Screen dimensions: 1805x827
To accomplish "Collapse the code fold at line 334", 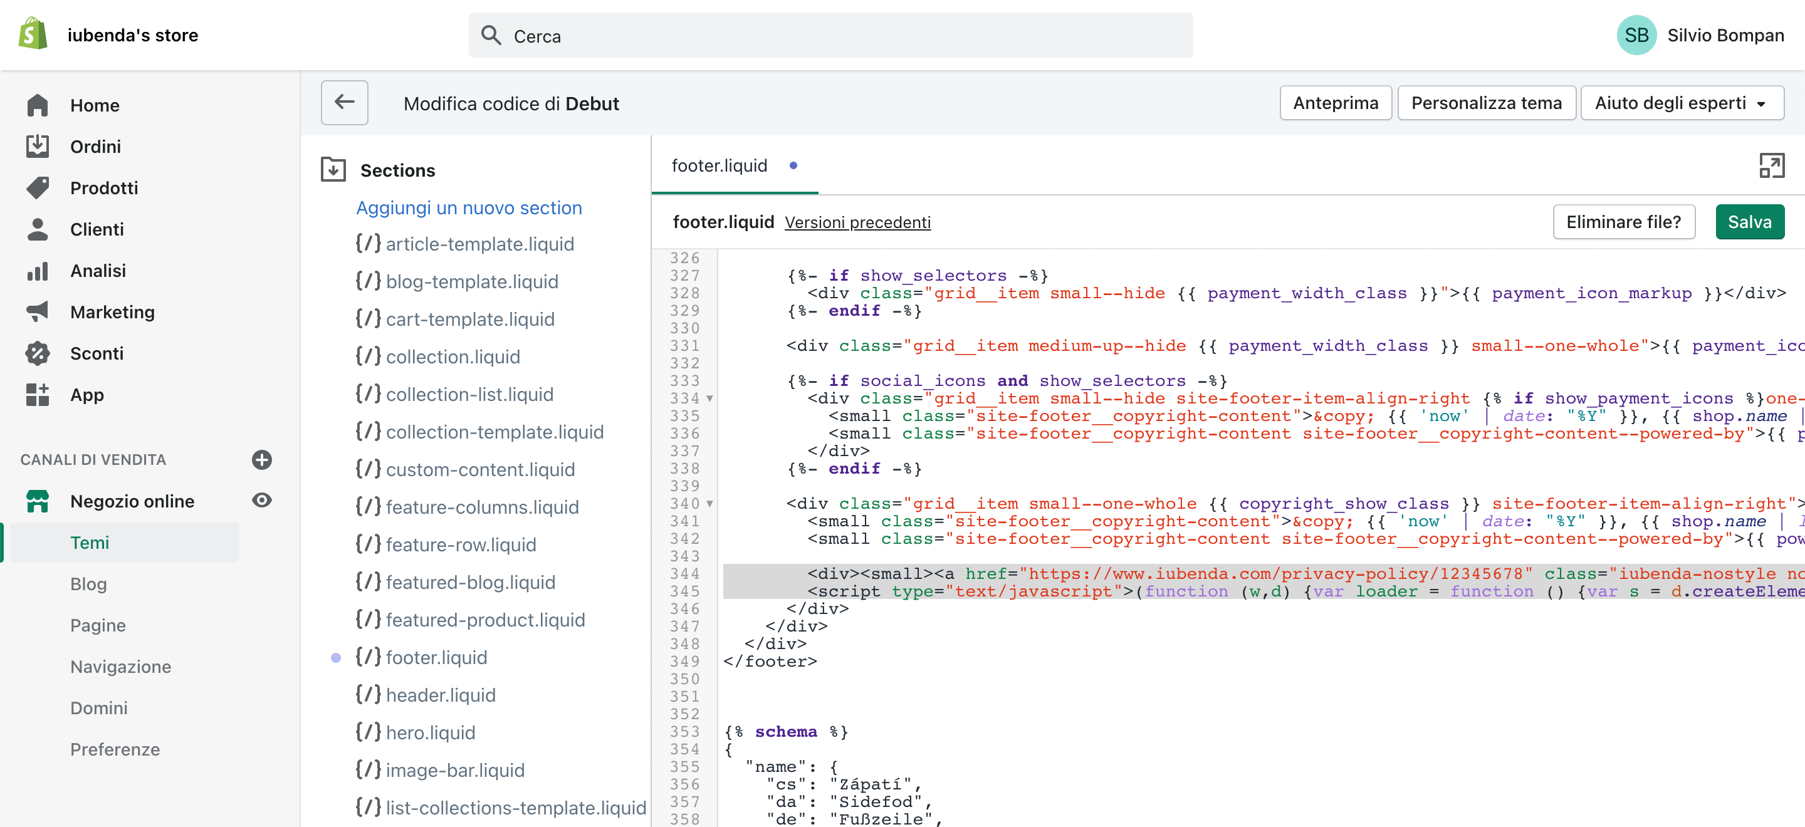I will [x=711, y=399].
